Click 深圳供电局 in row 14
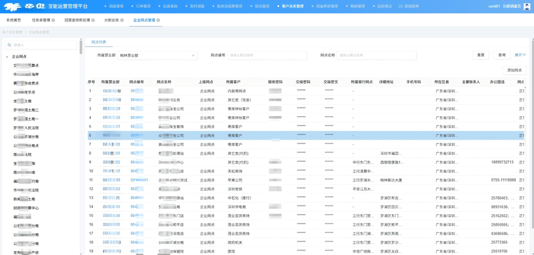The image size is (534, 255). (237, 206)
